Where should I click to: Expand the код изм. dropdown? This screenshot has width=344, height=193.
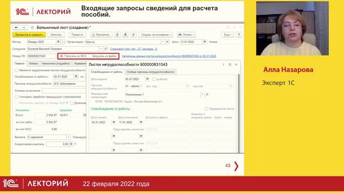point(232,86)
